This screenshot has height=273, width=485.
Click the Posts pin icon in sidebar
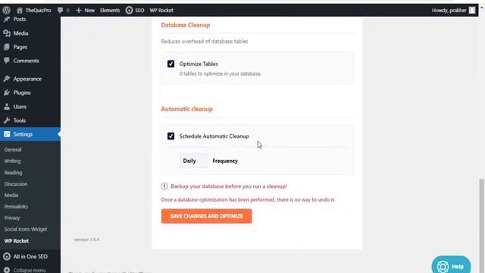(x=7, y=20)
